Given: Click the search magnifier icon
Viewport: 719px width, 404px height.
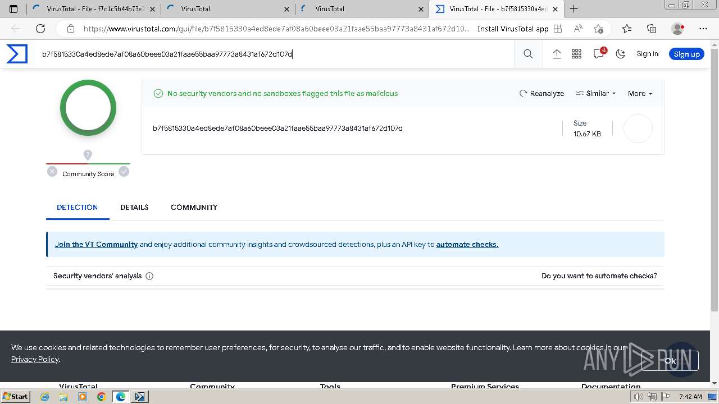Looking at the screenshot, I should [x=528, y=54].
